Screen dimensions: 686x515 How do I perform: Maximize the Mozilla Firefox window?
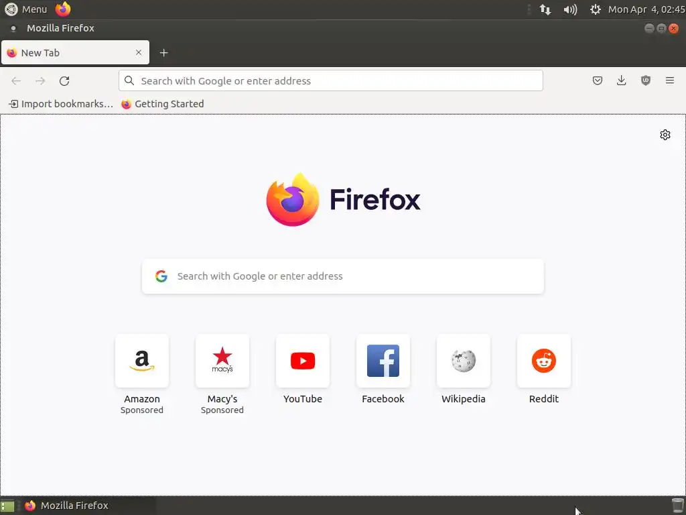pyautogui.click(x=661, y=28)
